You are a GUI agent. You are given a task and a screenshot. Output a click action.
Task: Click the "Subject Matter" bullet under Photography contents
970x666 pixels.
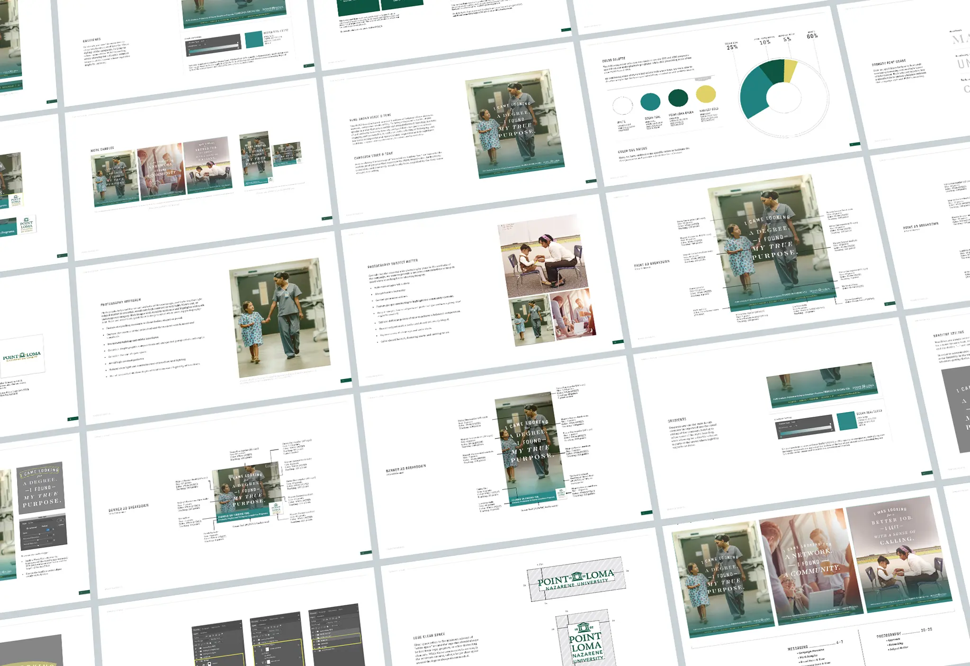pos(898,648)
